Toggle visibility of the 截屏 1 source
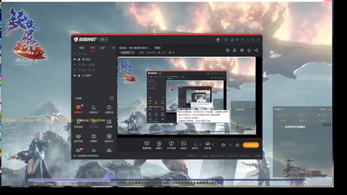The image size is (347, 195). (x=75, y=75)
